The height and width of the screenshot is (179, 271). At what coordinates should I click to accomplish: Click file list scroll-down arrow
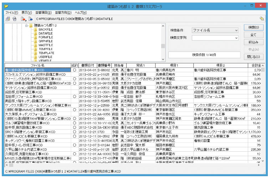263,161
